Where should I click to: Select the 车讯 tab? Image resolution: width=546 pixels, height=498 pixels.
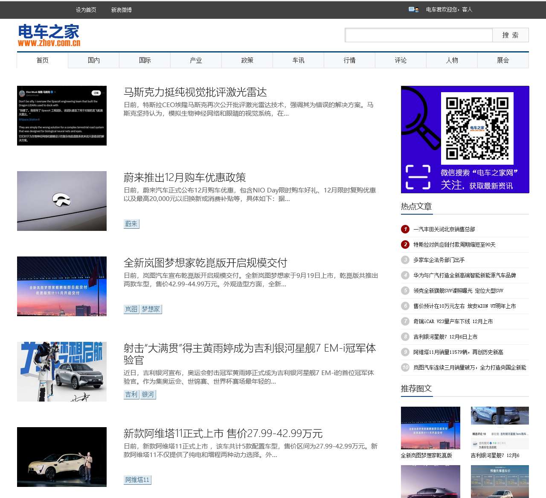299,60
